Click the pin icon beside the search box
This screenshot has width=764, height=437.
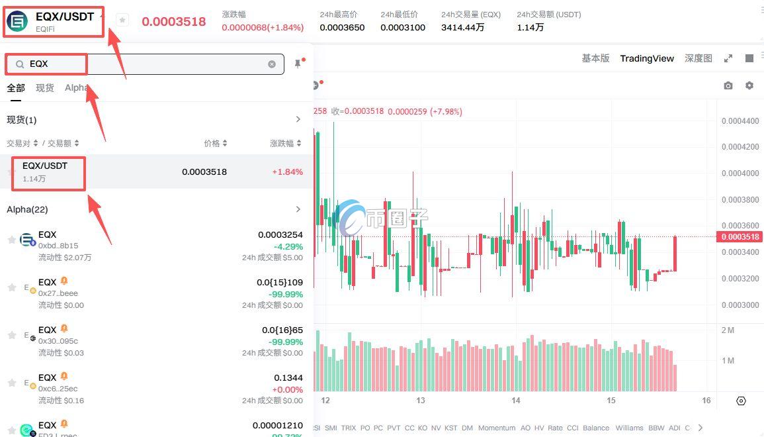coord(296,63)
